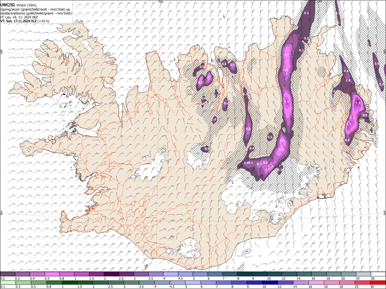Click the header line 'UWC/IG: Vindur (10m),'
The image size is (386, 289).
point(19,5)
